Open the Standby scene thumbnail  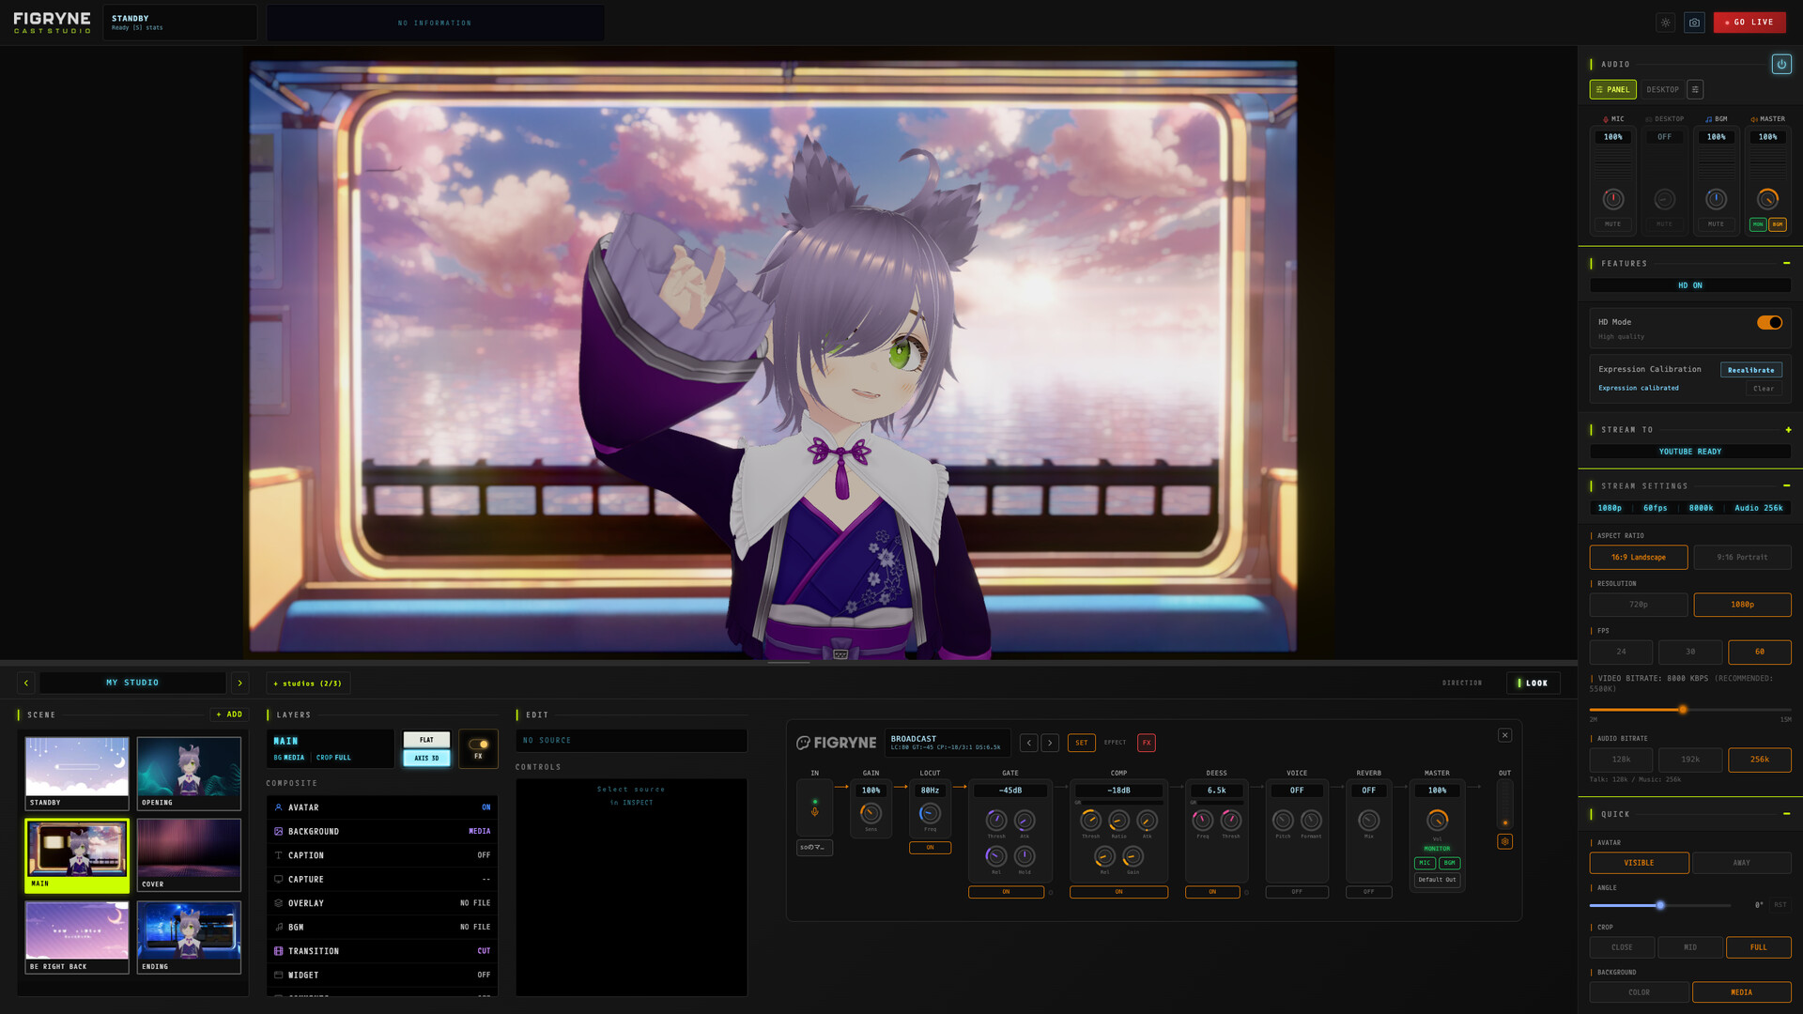point(77,774)
